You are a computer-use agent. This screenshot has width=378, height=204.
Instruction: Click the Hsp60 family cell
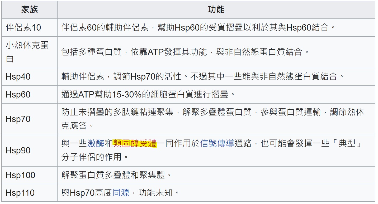pos(18,95)
